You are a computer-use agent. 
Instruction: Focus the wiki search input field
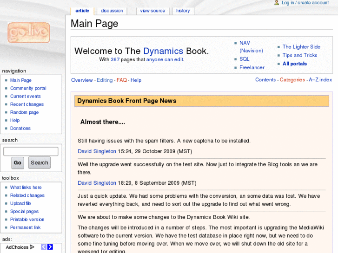pos(31,151)
